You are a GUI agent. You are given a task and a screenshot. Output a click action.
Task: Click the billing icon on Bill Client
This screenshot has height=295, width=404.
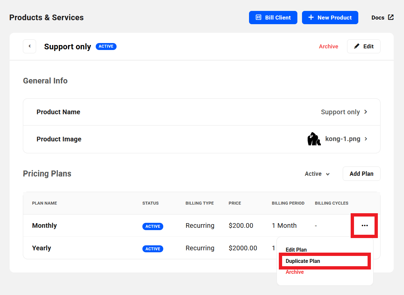[259, 18]
